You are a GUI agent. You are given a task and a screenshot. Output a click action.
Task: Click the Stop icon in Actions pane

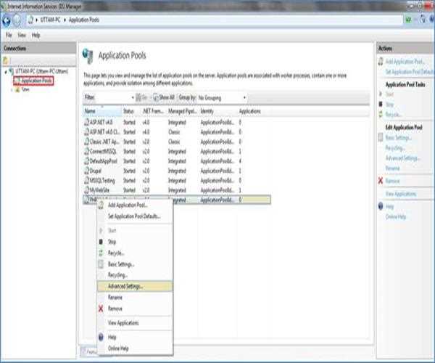pos(381,104)
